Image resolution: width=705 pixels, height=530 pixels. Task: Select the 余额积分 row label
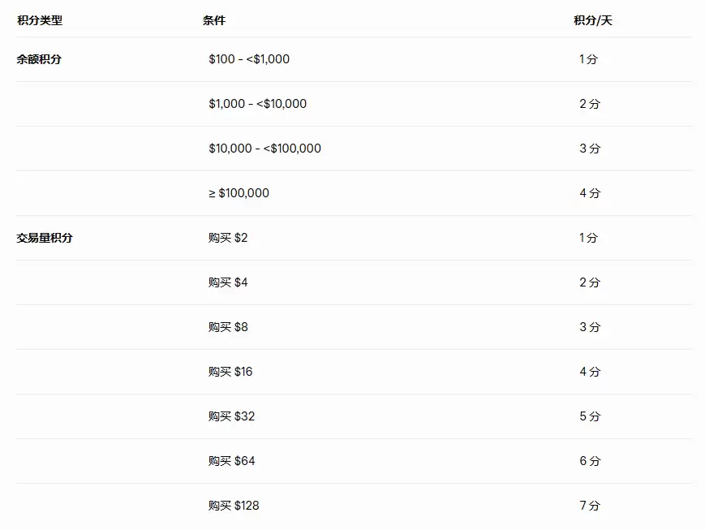point(39,59)
